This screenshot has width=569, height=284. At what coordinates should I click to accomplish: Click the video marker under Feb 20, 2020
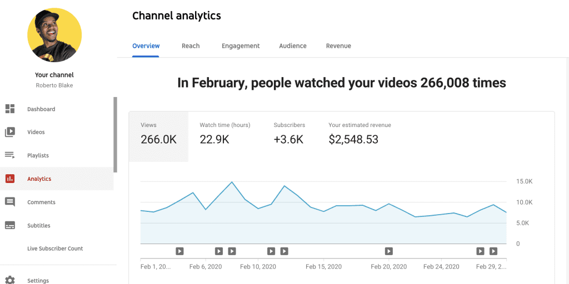click(x=389, y=251)
